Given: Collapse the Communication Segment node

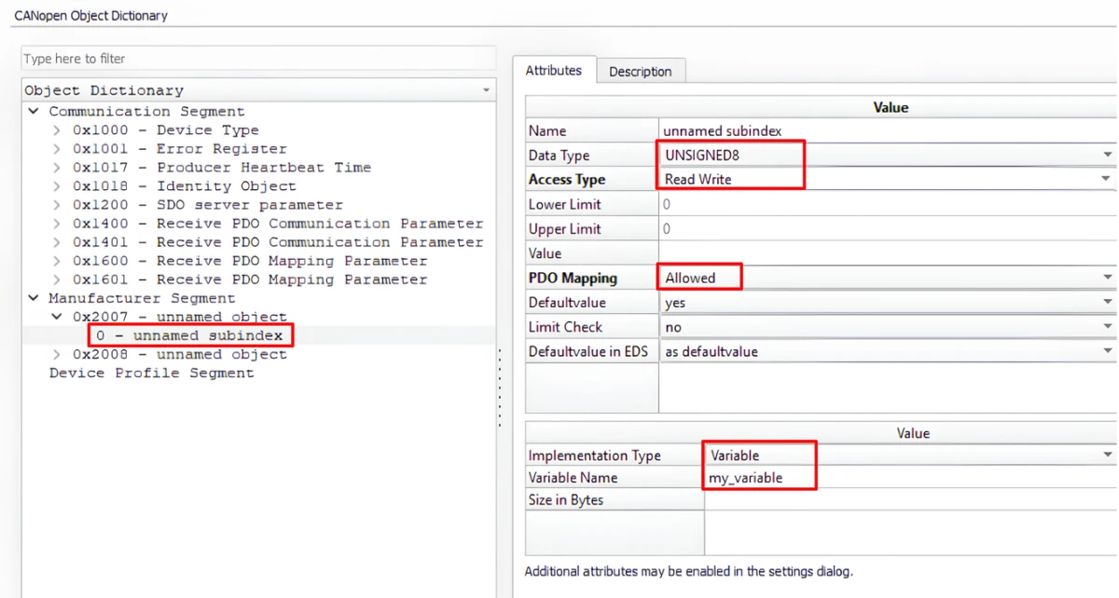Looking at the screenshot, I should [x=33, y=111].
